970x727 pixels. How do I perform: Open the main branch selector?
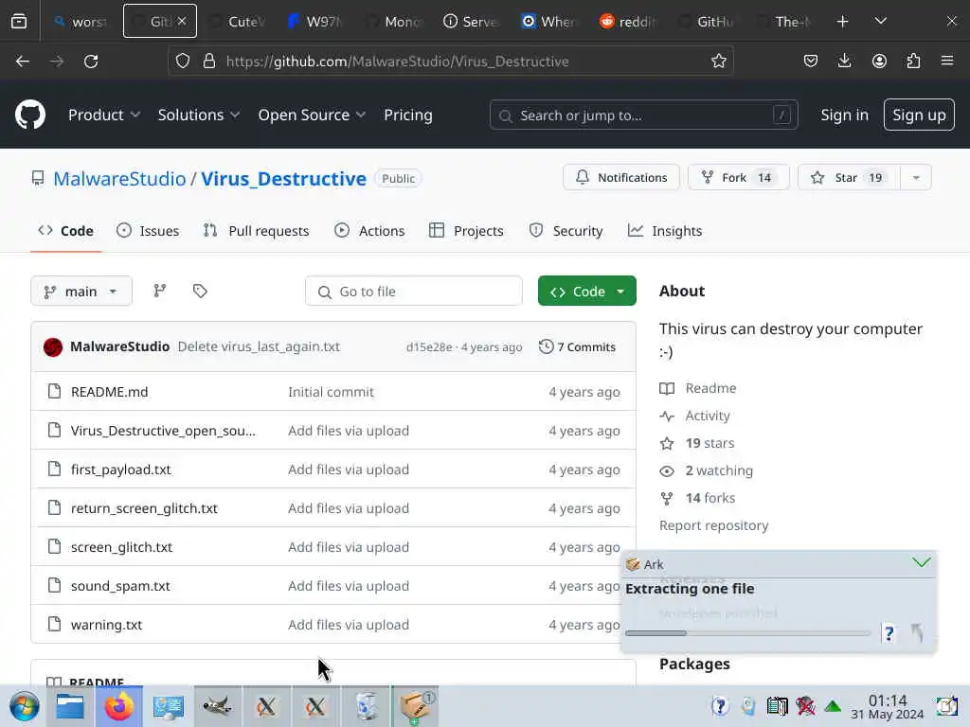(81, 292)
